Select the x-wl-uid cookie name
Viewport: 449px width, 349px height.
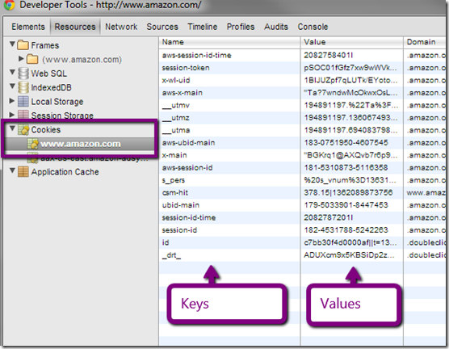point(176,80)
